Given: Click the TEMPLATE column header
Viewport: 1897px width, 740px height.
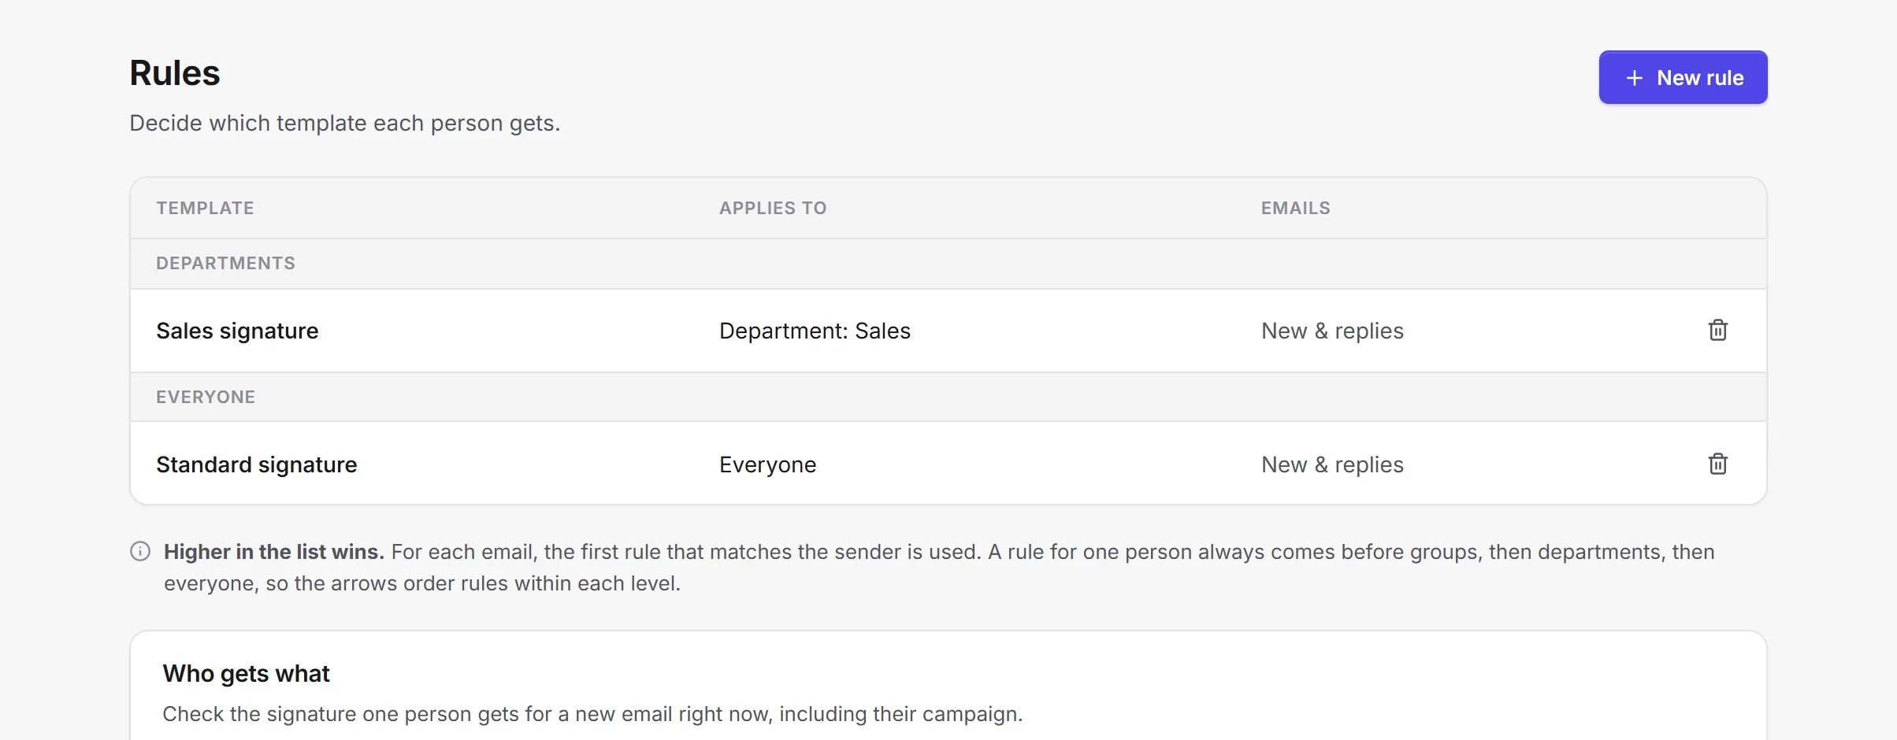Looking at the screenshot, I should click(205, 208).
